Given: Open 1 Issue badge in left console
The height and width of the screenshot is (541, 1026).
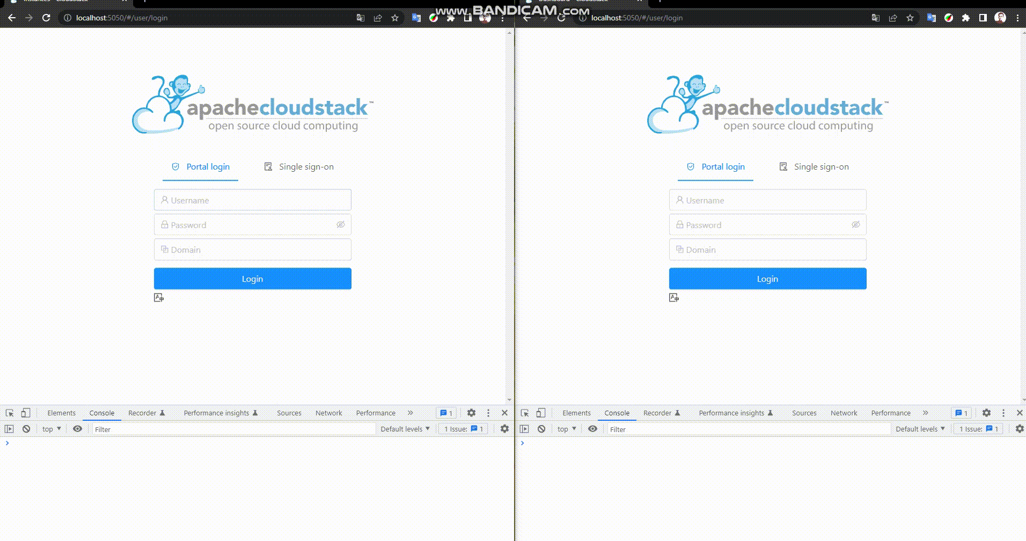Looking at the screenshot, I should point(464,429).
